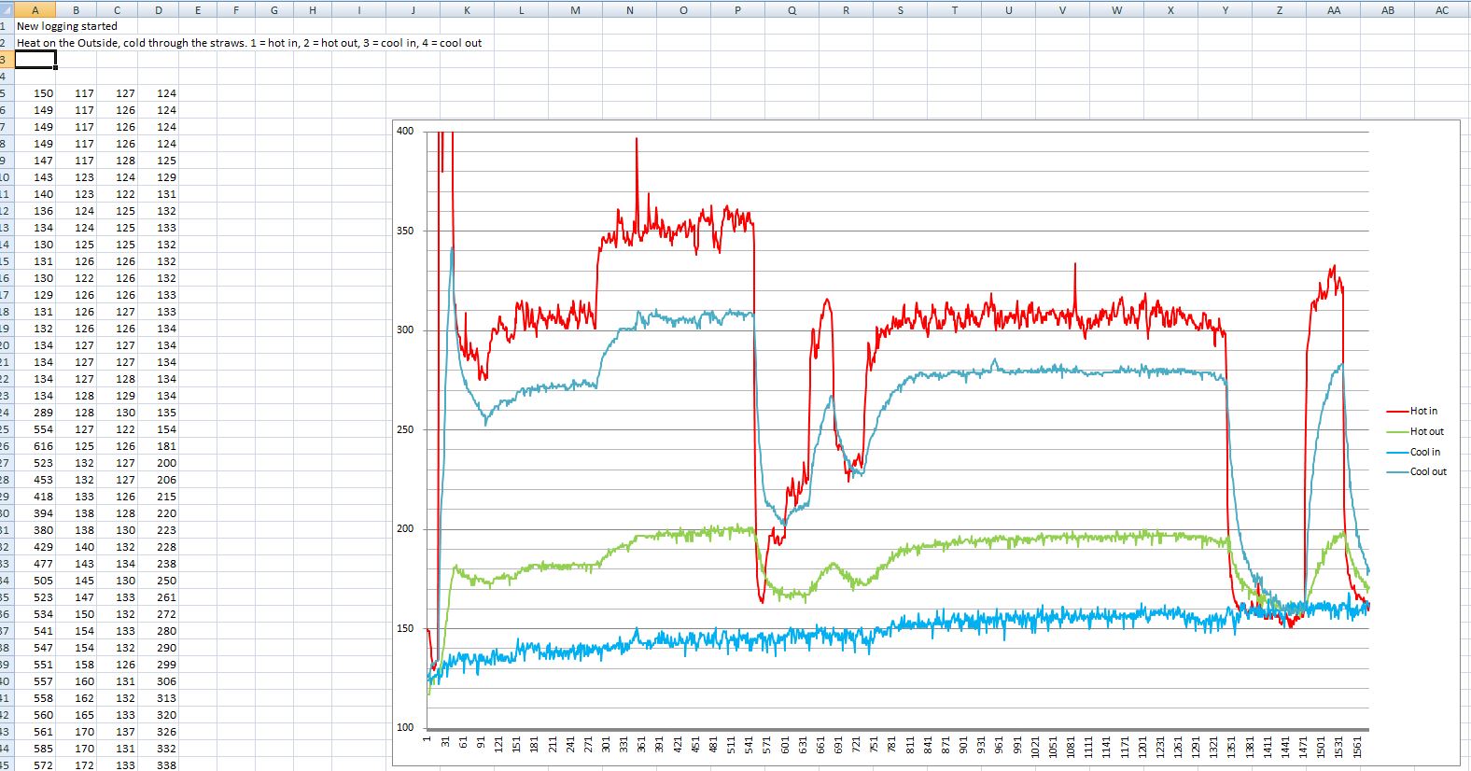Click spreadsheet cell containing 453
The width and height of the screenshot is (1471, 771).
pos(35,480)
